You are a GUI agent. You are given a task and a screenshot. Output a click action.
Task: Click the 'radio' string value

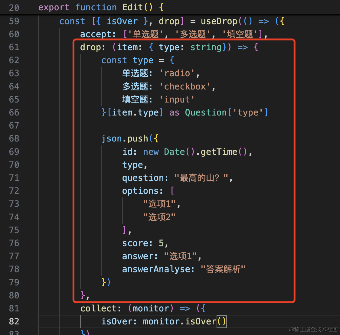[x=177, y=73]
